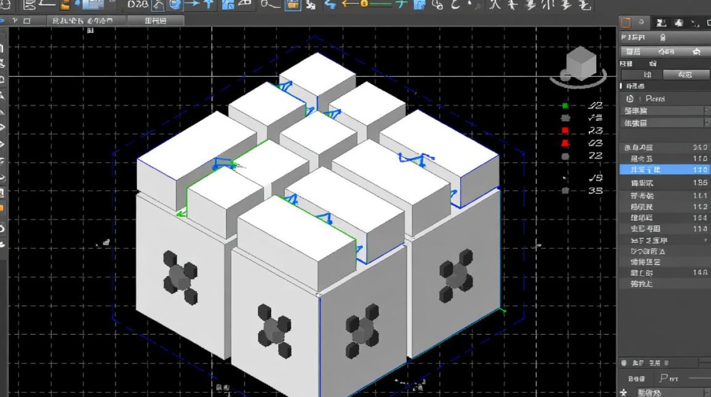Image resolution: width=711 pixels, height=397 pixels.
Task: Click the Pieerd label in the right panel
Action: click(x=655, y=98)
